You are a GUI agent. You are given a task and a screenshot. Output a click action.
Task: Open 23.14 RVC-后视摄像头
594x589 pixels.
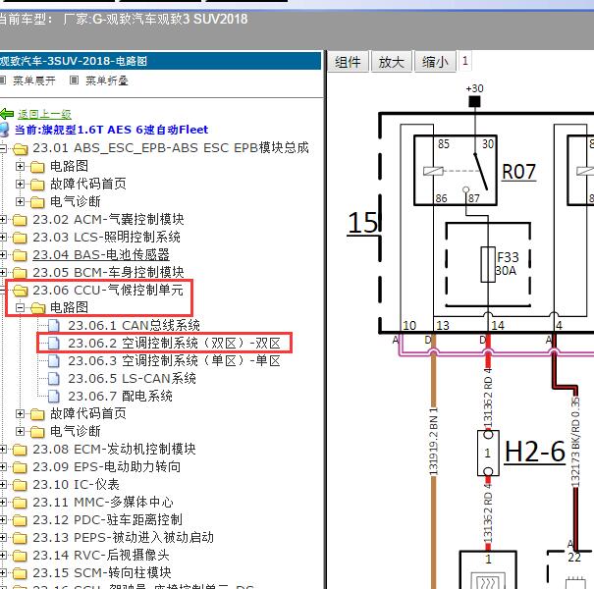101,555
